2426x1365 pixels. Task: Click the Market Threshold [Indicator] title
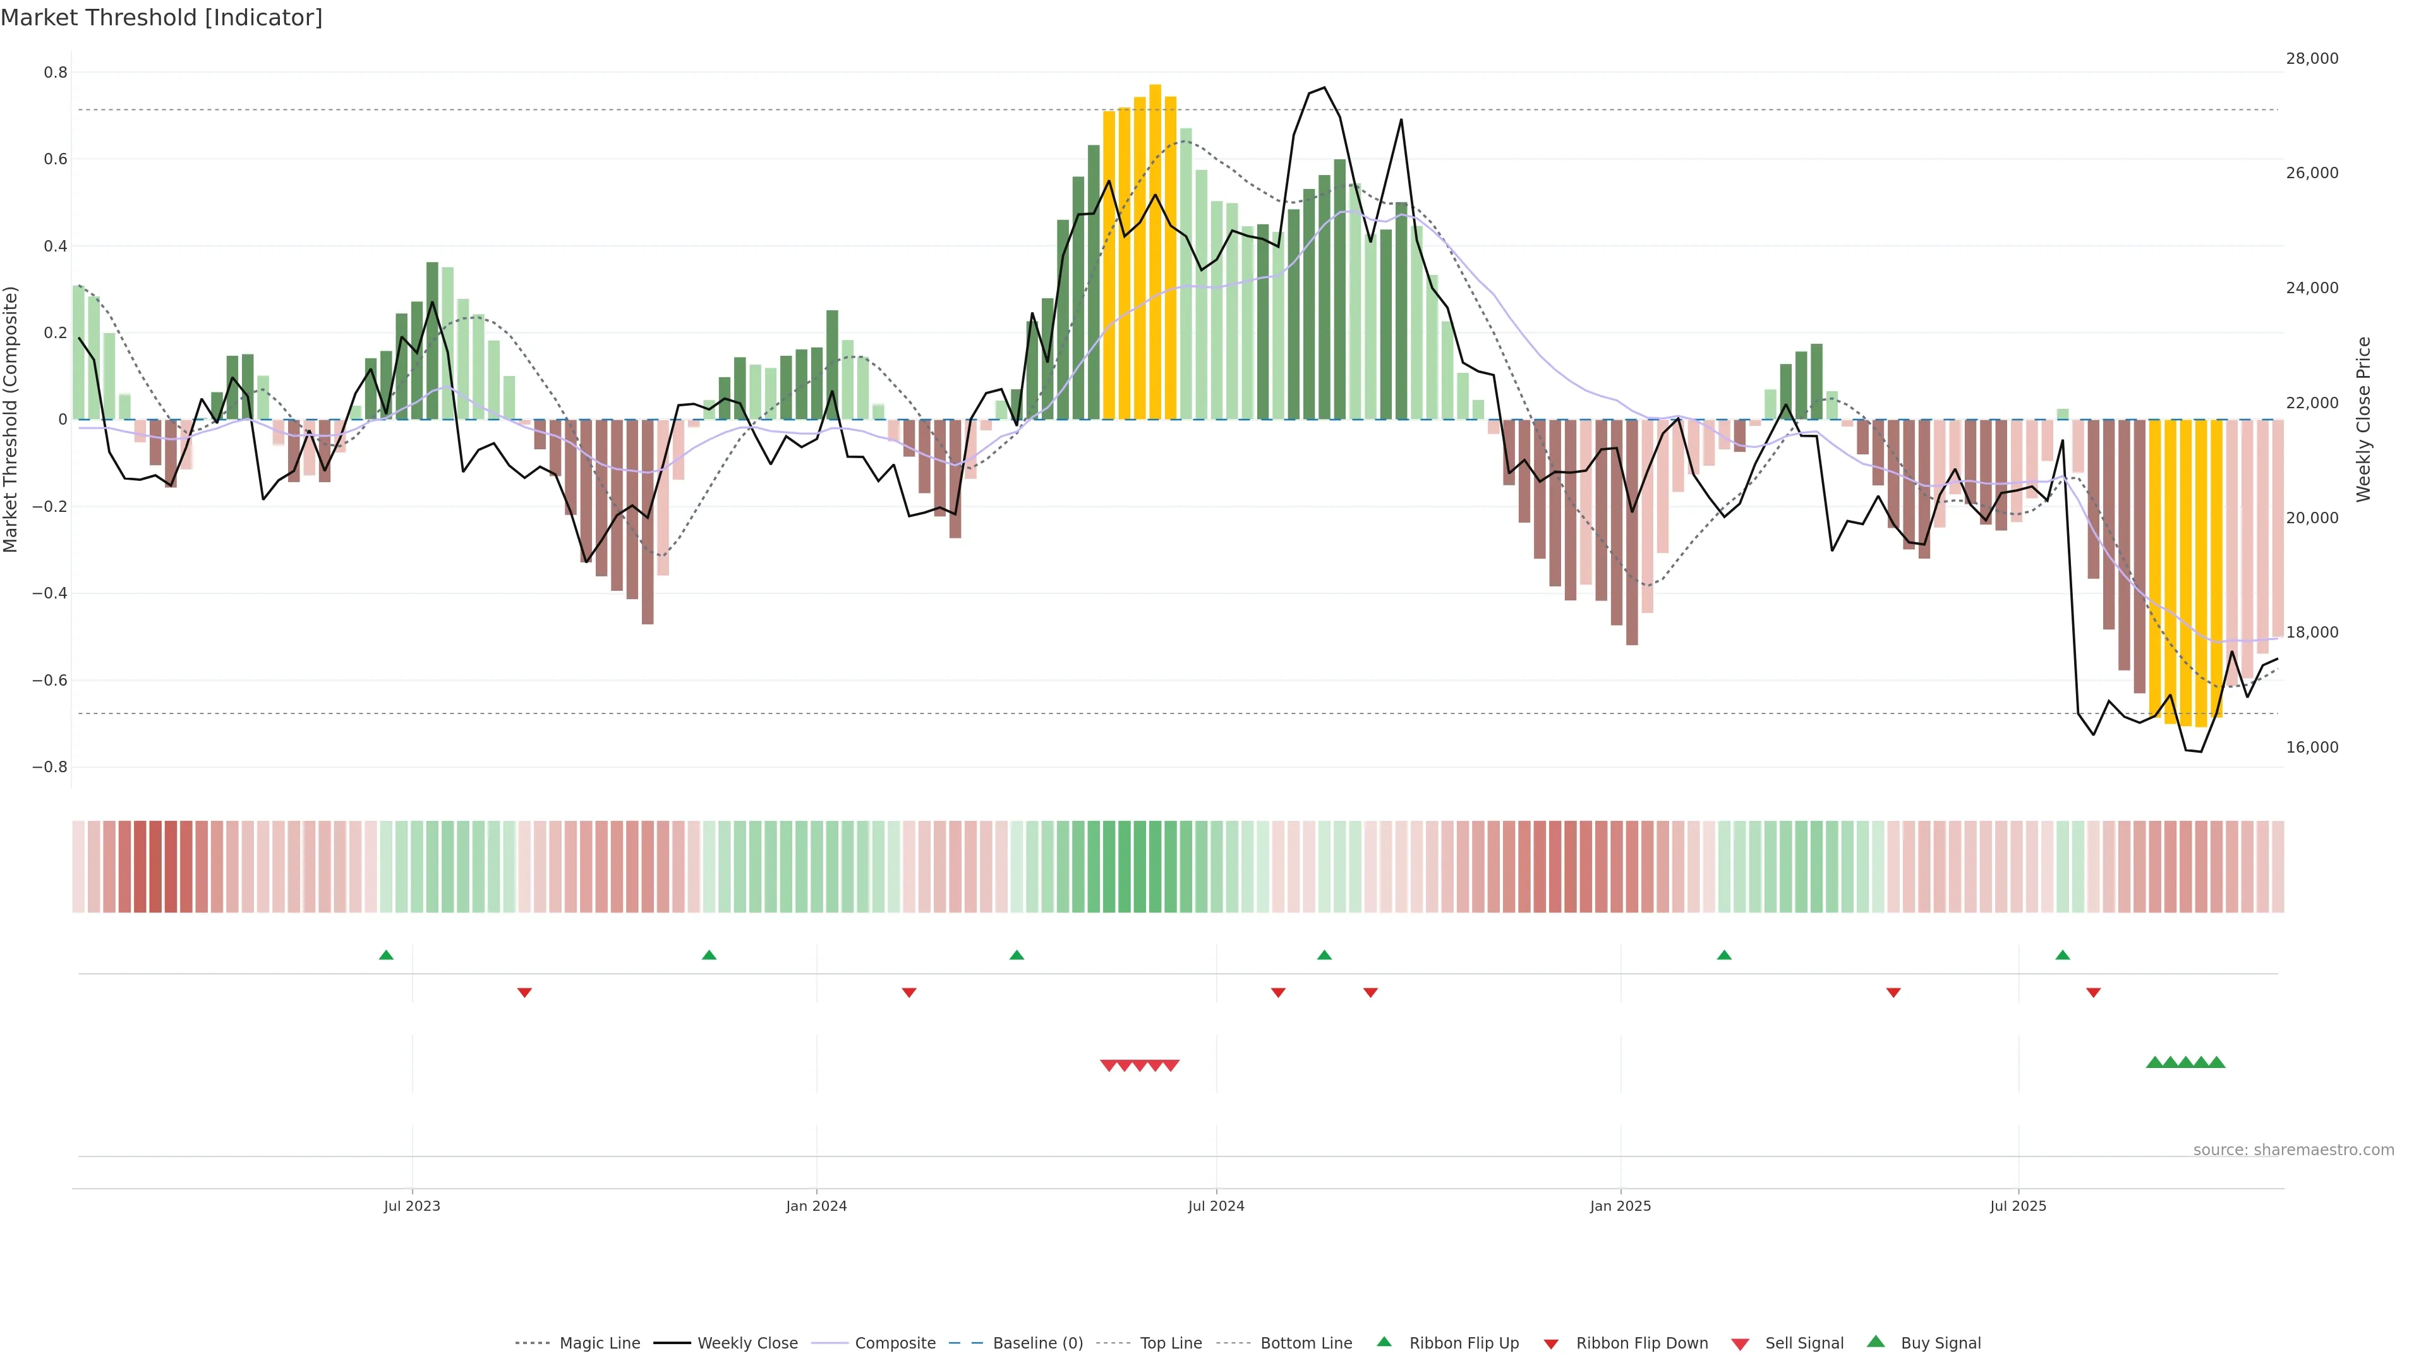(x=162, y=18)
